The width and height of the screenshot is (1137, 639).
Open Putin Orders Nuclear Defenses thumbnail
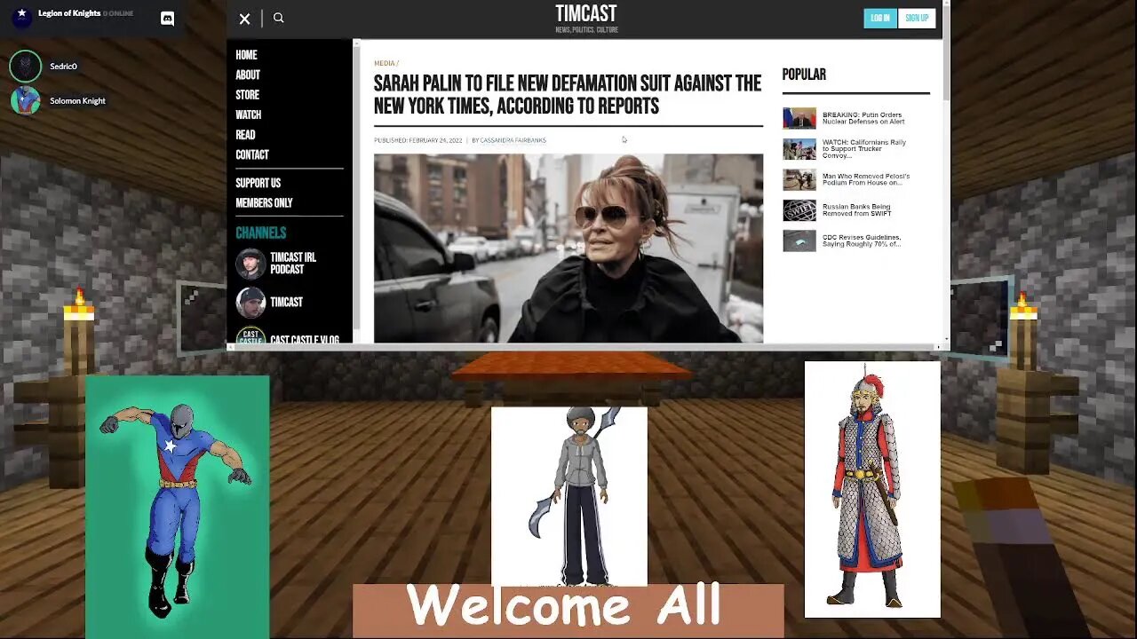[x=799, y=118]
